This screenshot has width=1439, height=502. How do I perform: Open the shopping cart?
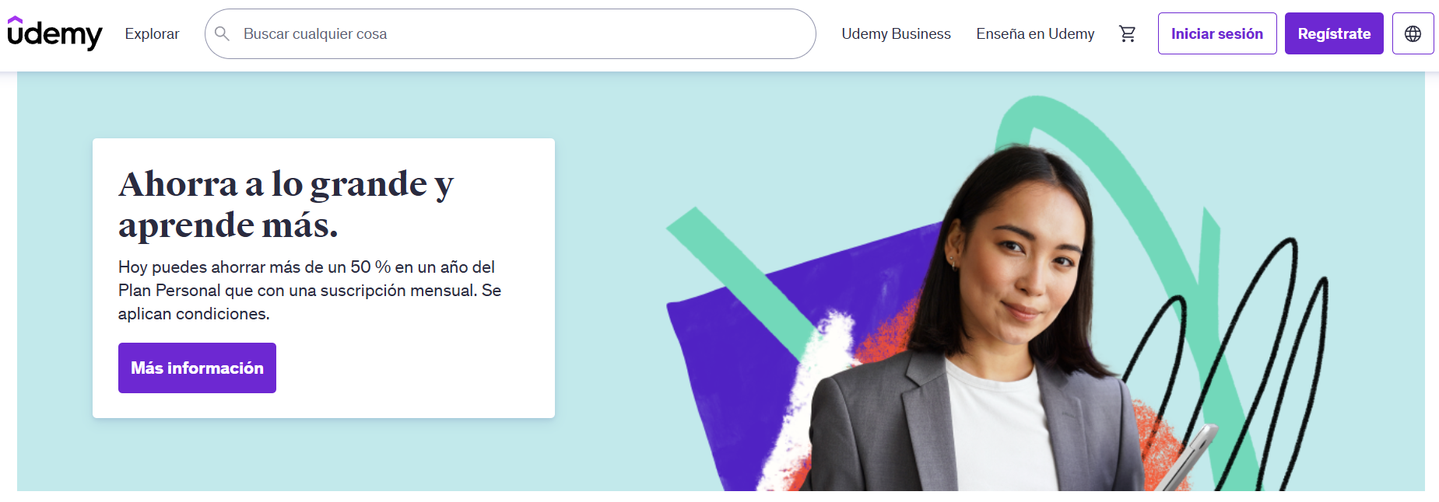tap(1127, 33)
